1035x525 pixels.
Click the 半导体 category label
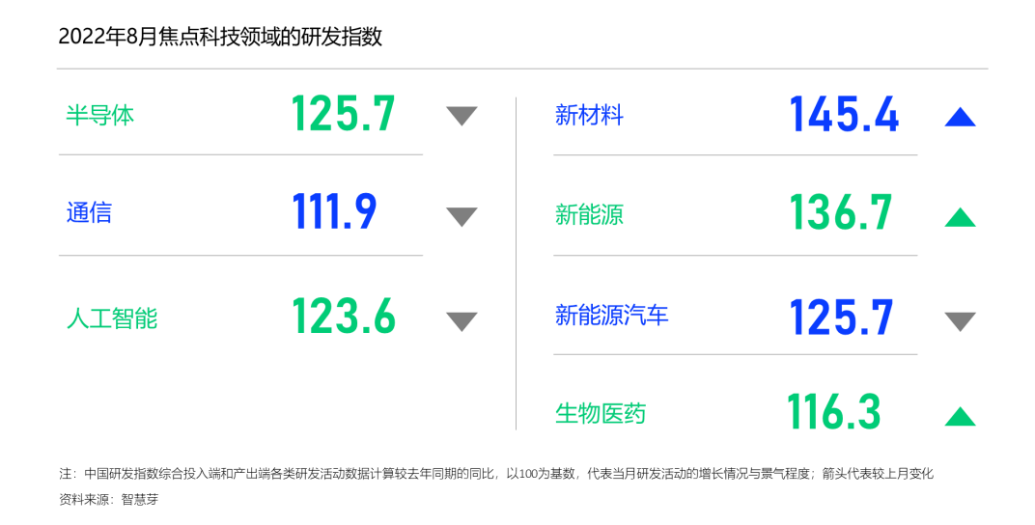[x=99, y=116]
